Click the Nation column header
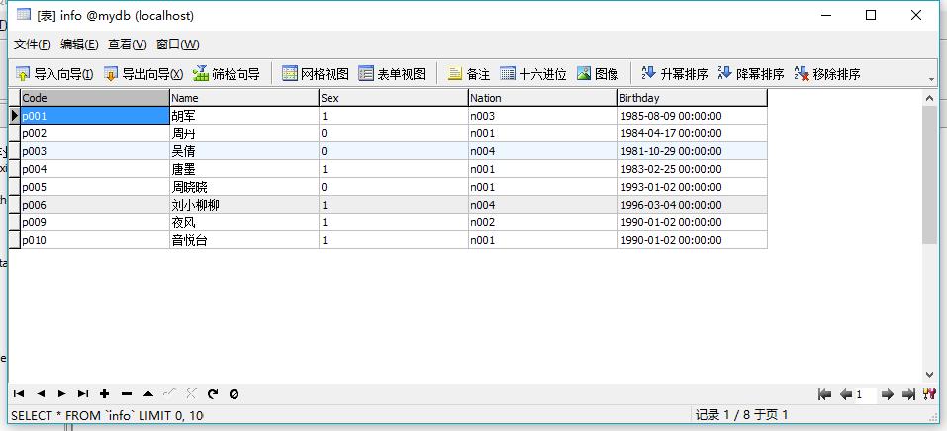The width and height of the screenshot is (947, 431). (x=543, y=98)
